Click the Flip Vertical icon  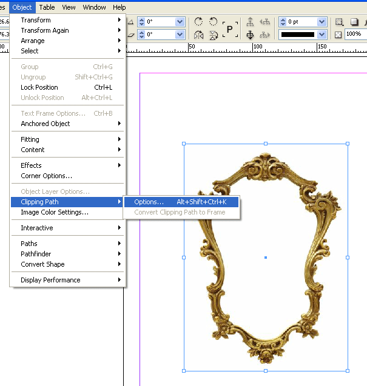(x=214, y=35)
